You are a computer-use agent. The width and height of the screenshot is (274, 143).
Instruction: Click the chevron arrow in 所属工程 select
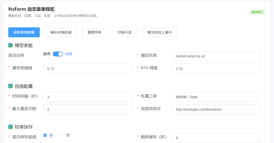coord(256,97)
